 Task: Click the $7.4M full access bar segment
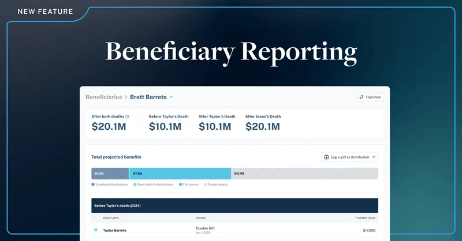coord(180,174)
